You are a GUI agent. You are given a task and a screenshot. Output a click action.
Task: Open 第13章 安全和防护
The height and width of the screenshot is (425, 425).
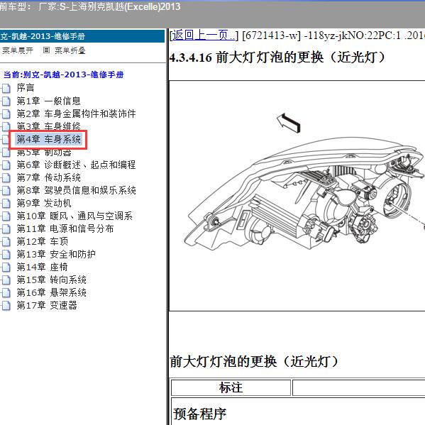[x=56, y=254]
